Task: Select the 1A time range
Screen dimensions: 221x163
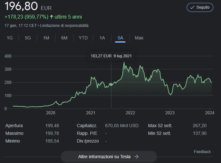Action: (102, 38)
